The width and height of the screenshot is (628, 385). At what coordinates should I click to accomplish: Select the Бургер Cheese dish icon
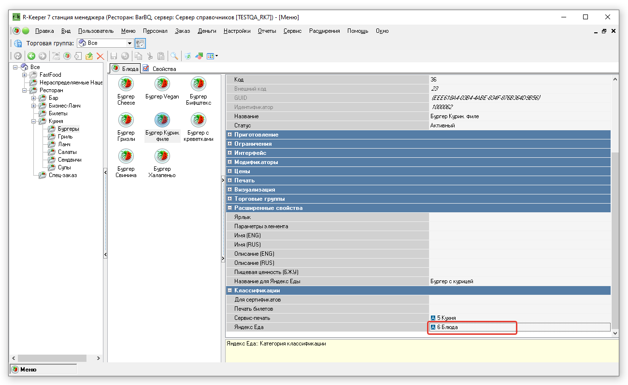126,84
